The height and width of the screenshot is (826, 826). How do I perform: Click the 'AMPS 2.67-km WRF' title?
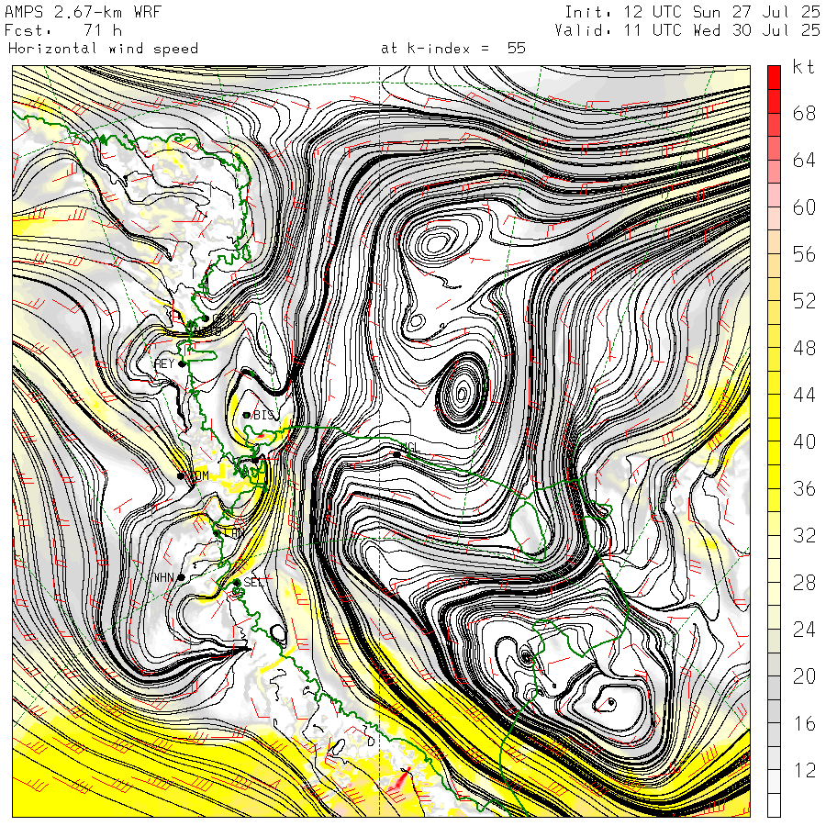pos(83,12)
